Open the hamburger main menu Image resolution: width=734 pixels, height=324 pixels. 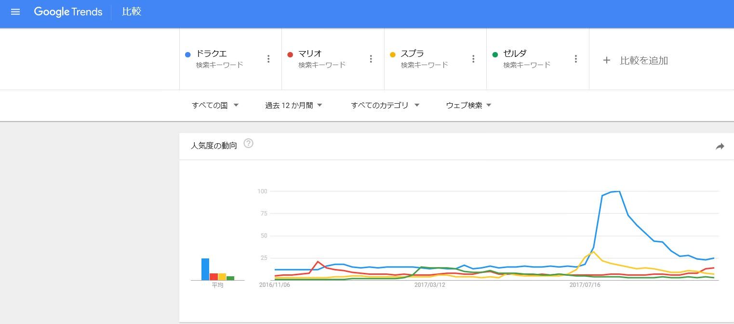[15, 12]
